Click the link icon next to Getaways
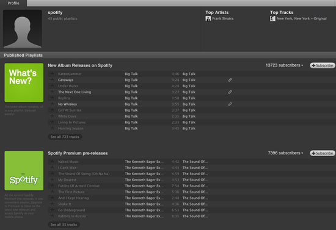Viewport: 336px width, 230px height. click(x=230, y=80)
